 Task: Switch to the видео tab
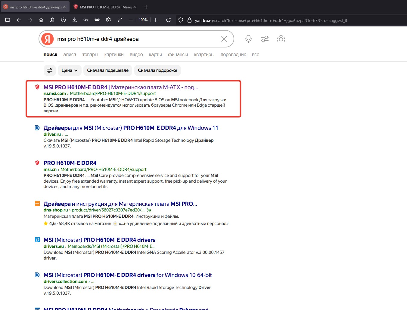[x=136, y=55]
